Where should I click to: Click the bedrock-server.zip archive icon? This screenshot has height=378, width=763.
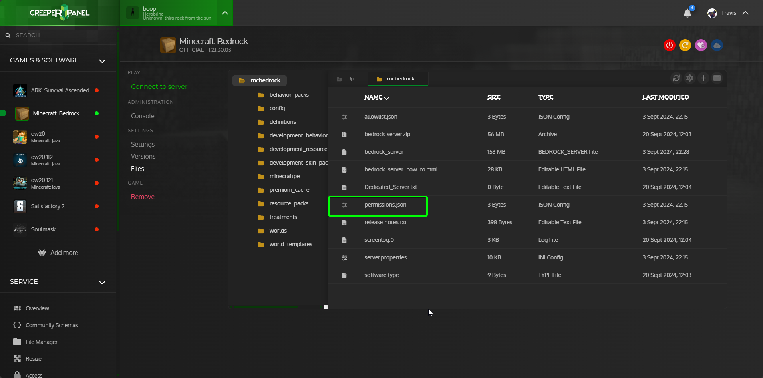344,135
